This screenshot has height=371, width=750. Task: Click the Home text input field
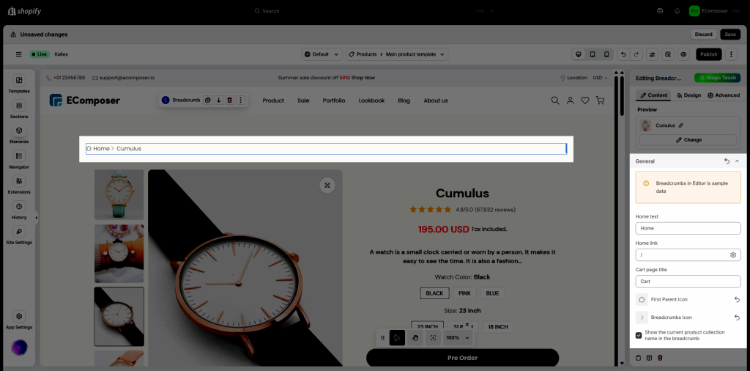coord(688,228)
